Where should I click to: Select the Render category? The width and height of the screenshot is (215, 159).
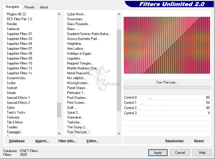pos(12,24)
